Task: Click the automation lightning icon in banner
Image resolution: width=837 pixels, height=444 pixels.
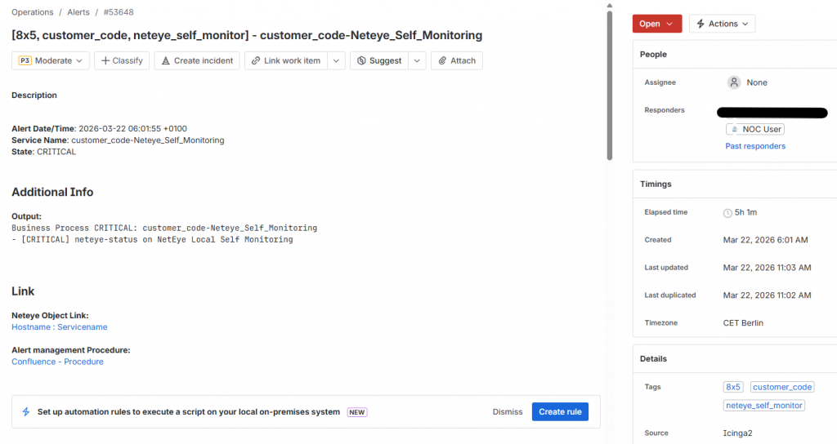Action: coord(25,412)
